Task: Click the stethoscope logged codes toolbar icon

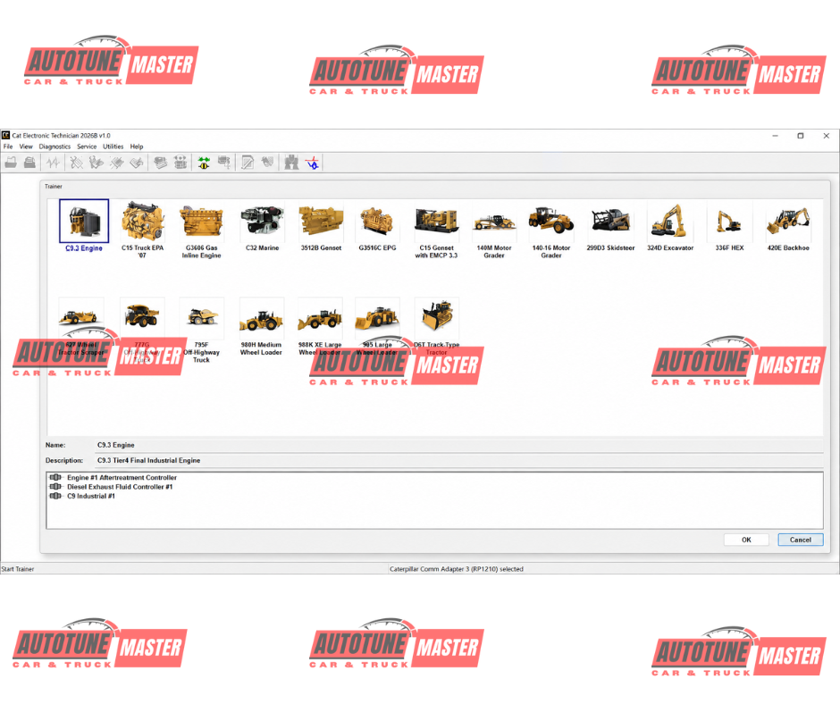Action: pos(97,163)
